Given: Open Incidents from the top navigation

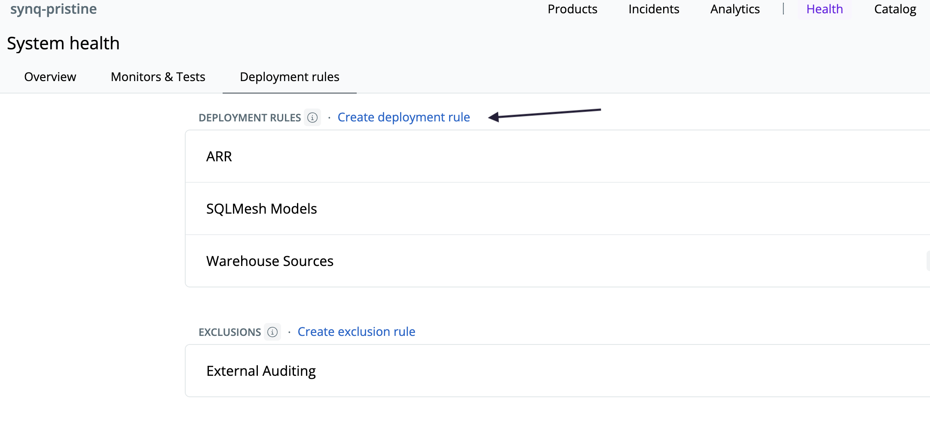Looking at the screenshot, I should pyautogui.click(x=654, y=9).
